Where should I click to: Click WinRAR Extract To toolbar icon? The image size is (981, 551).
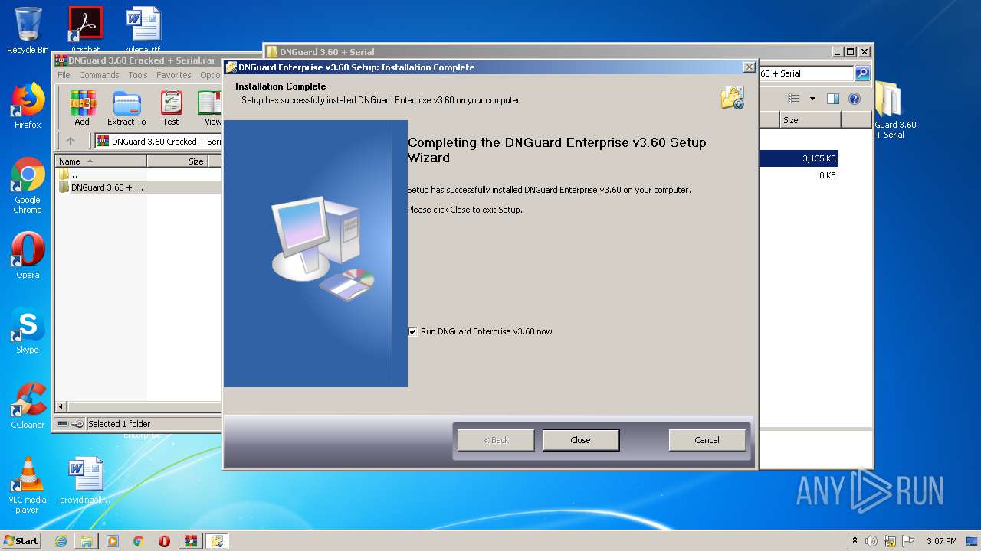pos(126,108)
